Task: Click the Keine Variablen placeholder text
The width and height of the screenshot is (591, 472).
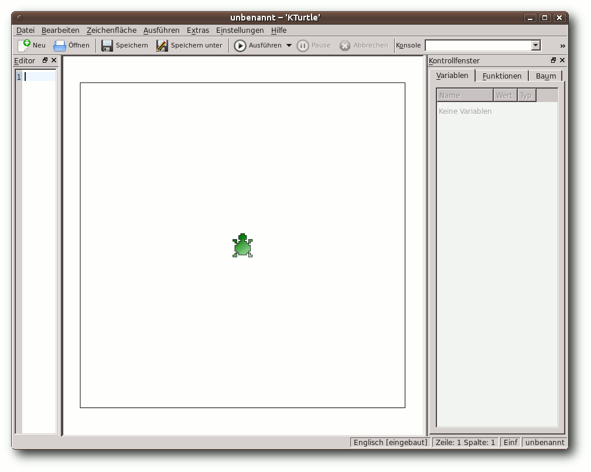Action: [x=464, y=111]
